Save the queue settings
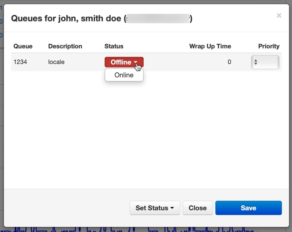Screen dimensions: 292x232 pos(248,208)
